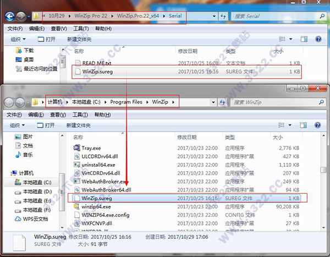Select 音乐 library in the sidebar
The height and width of the screenshot is (257, 330).
pyautogui.click(x=24, y=155)
